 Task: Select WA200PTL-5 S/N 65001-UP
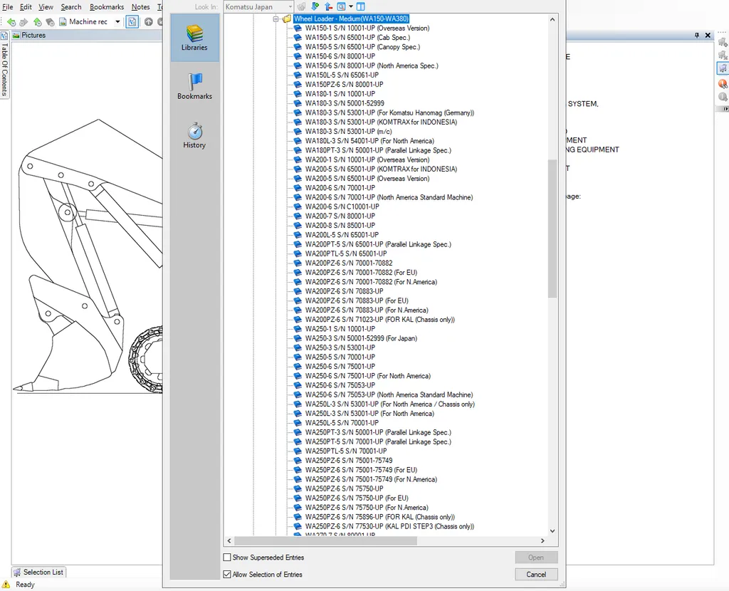click(x=346, y=254)
